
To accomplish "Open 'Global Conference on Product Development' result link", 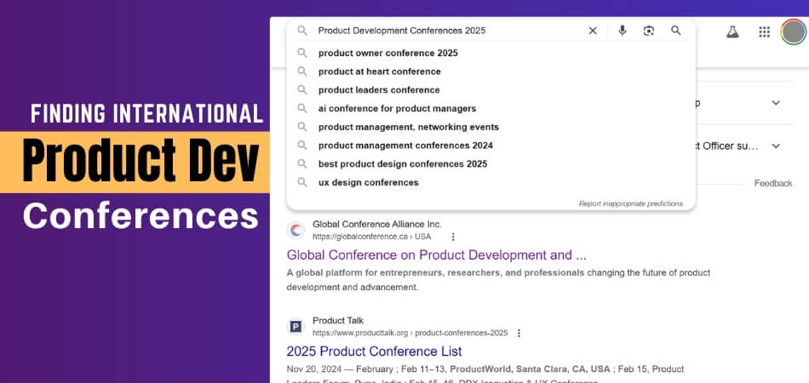I will 436,254.
